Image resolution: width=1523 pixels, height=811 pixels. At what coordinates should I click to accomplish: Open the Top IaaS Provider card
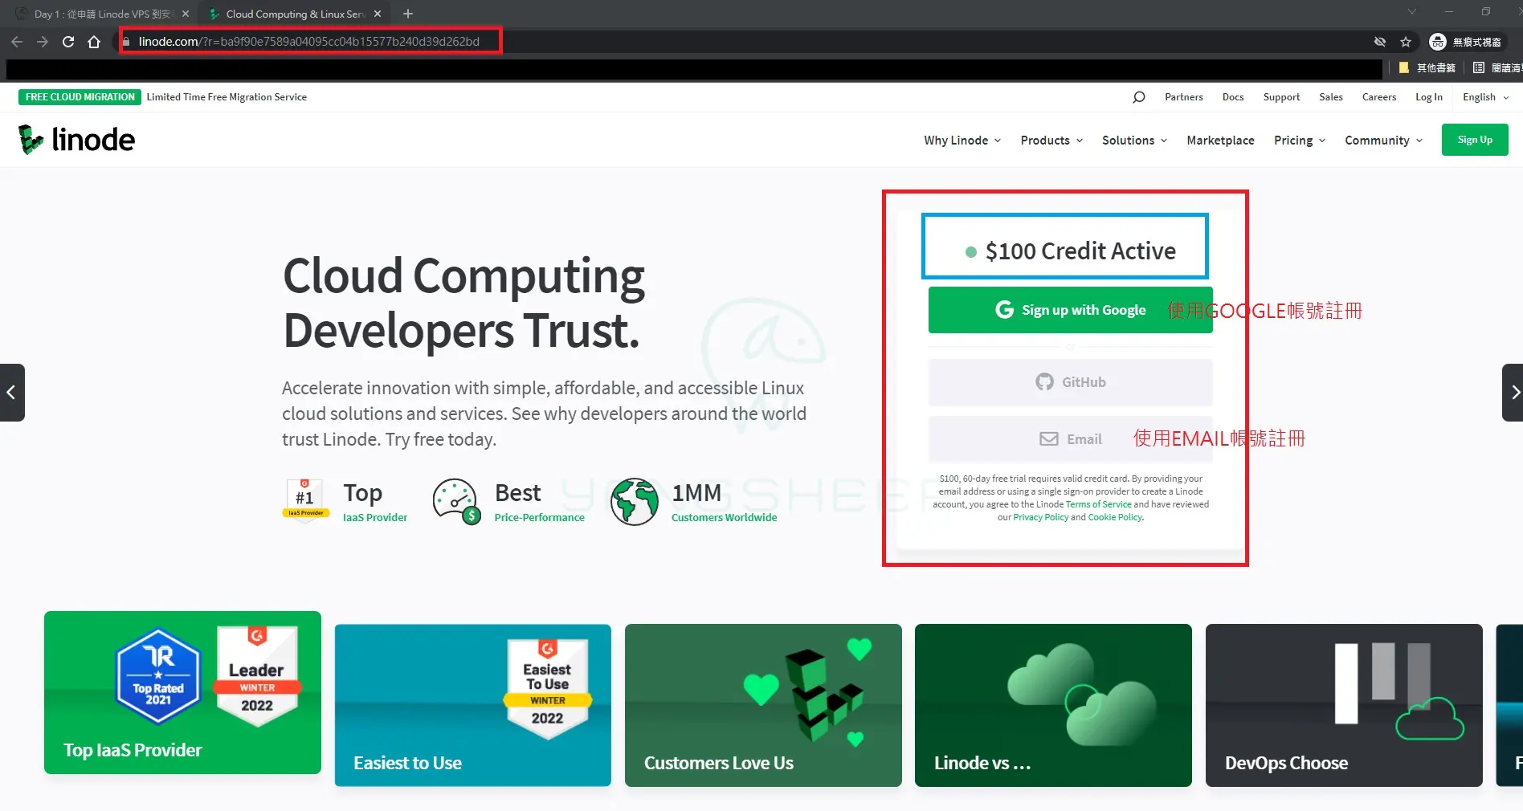182,692
